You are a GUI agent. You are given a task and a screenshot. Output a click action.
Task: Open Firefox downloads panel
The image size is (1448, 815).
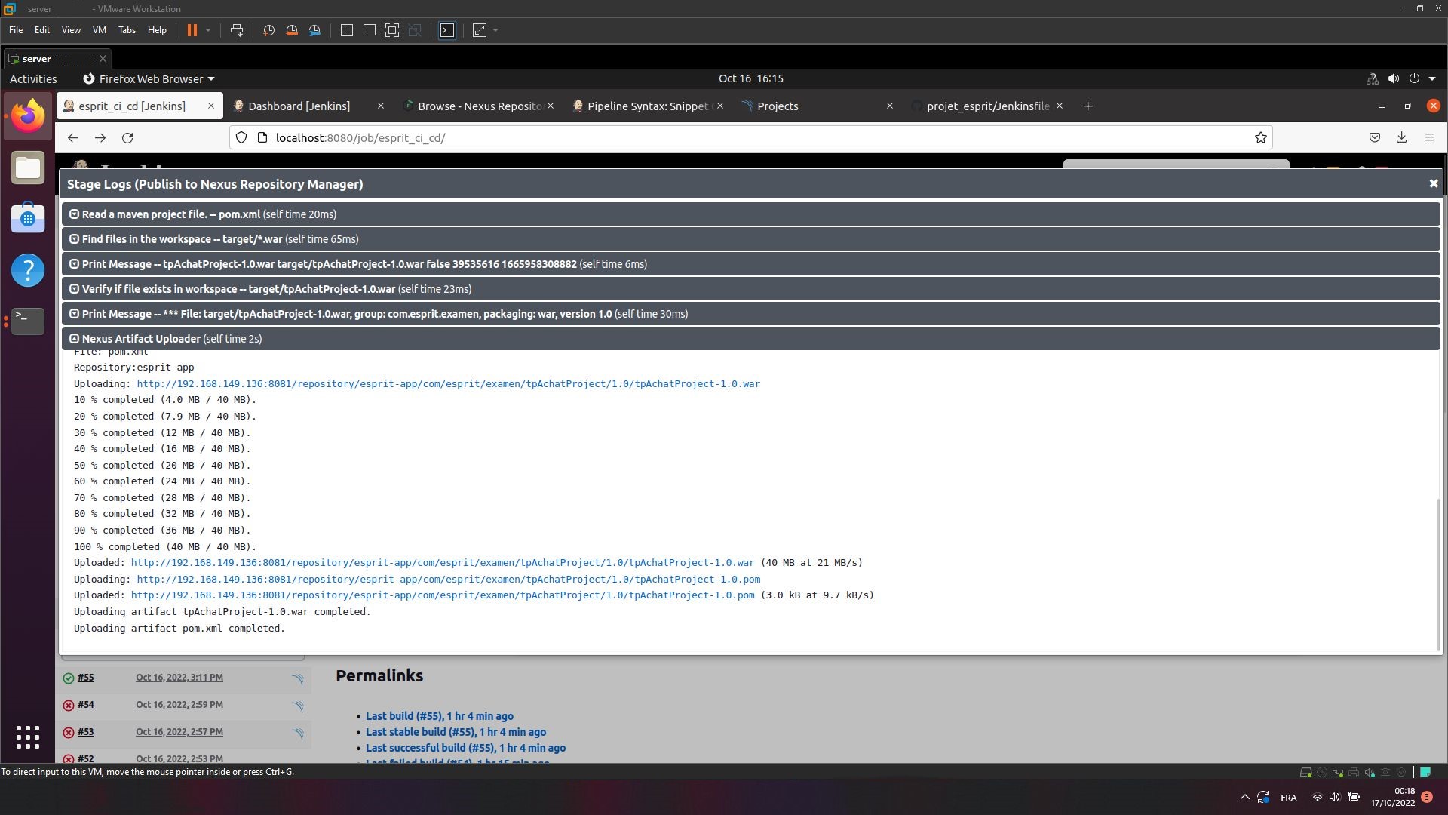point(1401,137)
